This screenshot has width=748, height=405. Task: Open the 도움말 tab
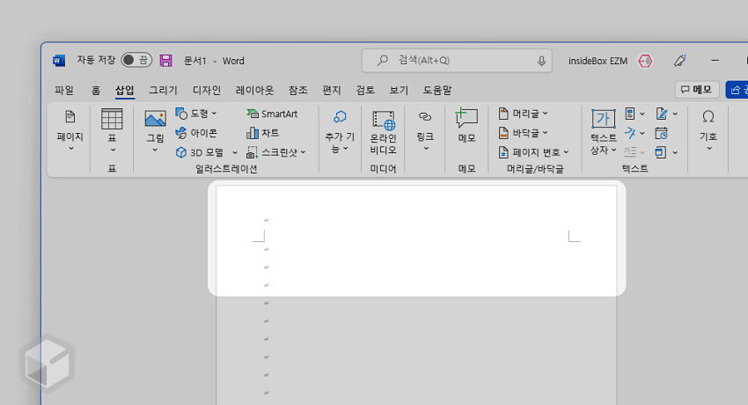(x=437, y=90)
